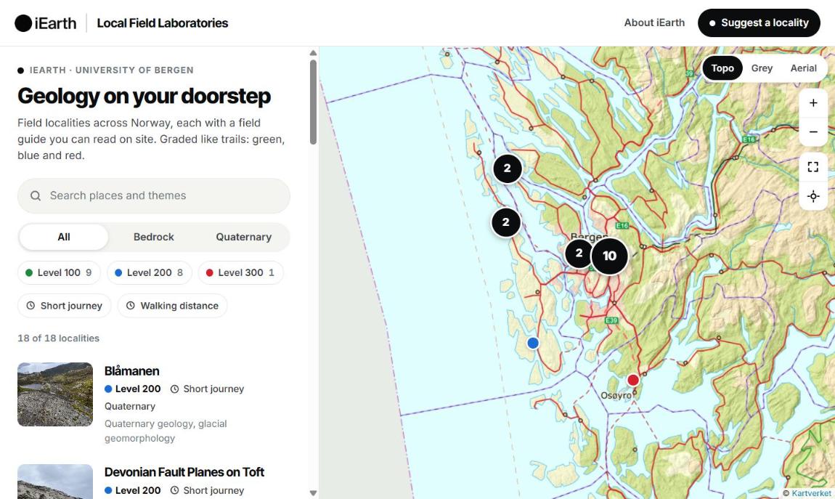This screenshot has width=835, height=499.
Task: Expand the cluster marker showing 10
Action: pos(609,256)
